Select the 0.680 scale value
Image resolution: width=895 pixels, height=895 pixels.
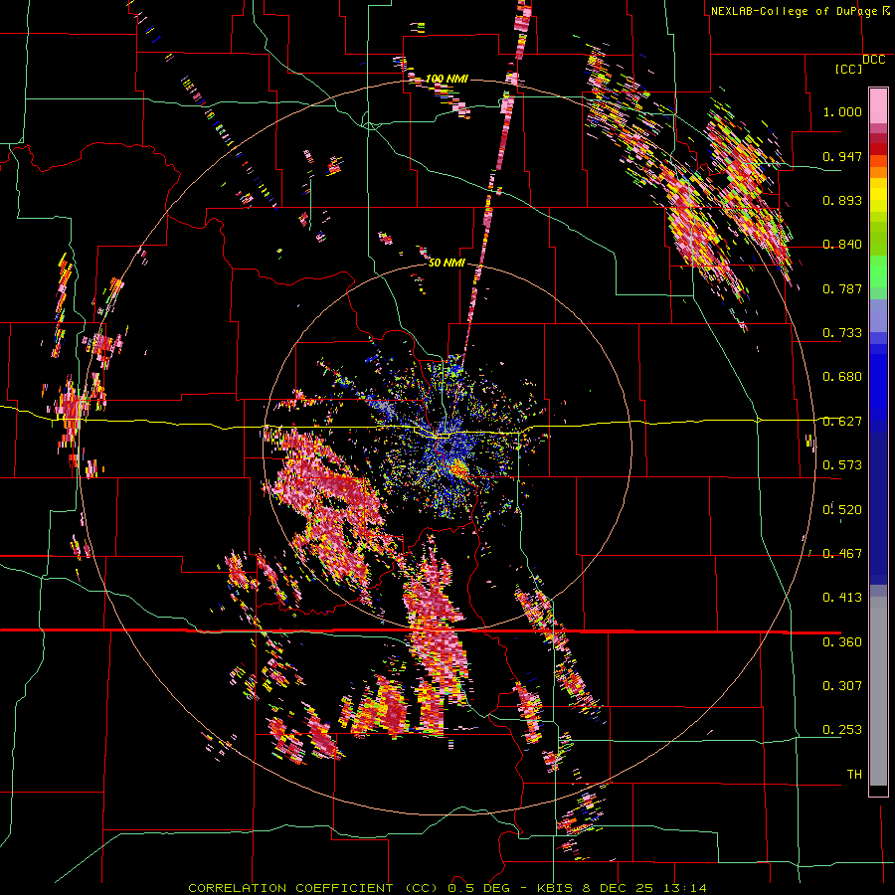(x=842, y=377)
